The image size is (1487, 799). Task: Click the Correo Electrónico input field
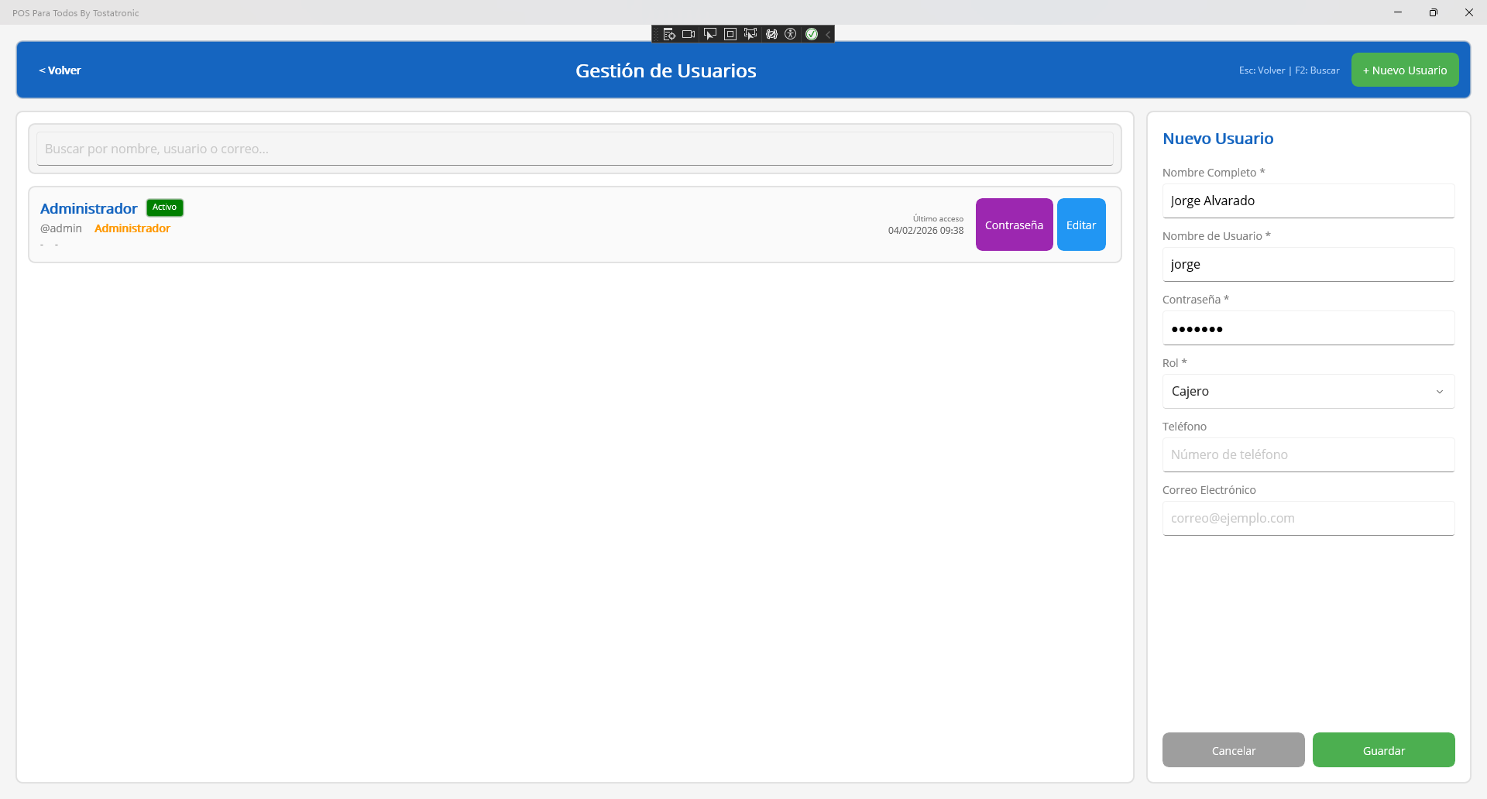[1307, 518]
